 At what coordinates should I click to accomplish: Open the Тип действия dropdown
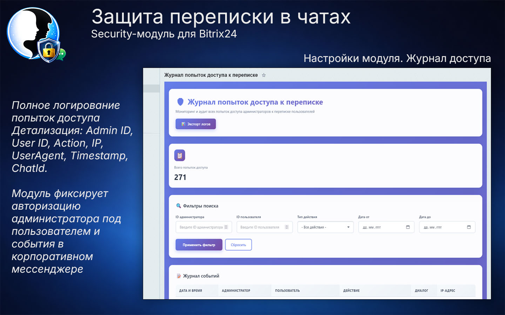(x=325, y=227)
